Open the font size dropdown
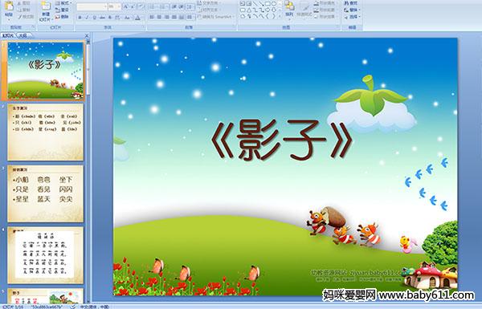This screenshot has height=309, width=482. point(115,6)
